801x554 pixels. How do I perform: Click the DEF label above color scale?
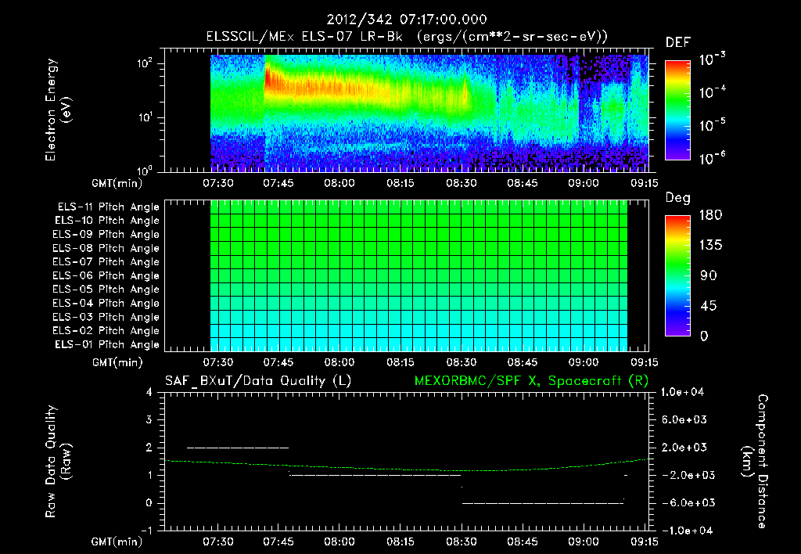[678, 43]
